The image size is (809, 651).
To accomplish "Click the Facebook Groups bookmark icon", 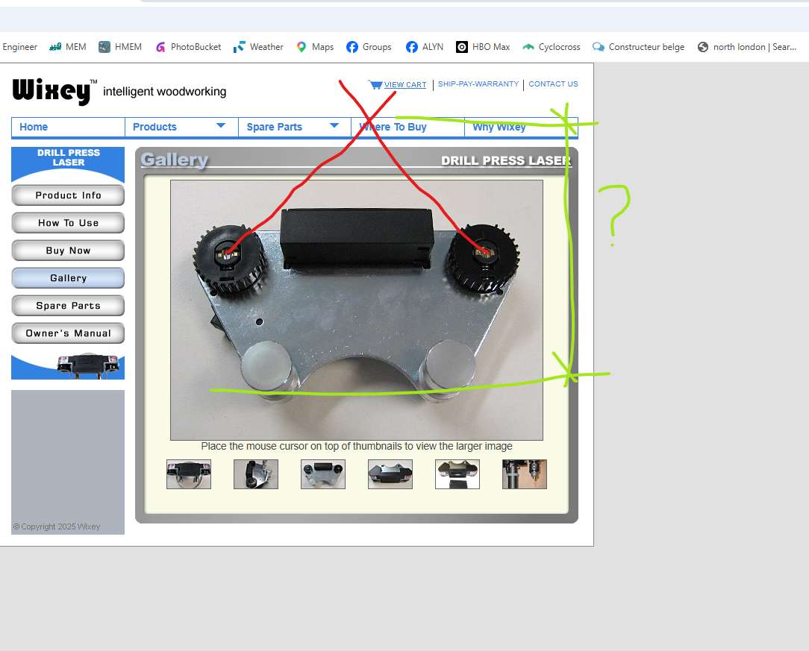I will 352,47.
